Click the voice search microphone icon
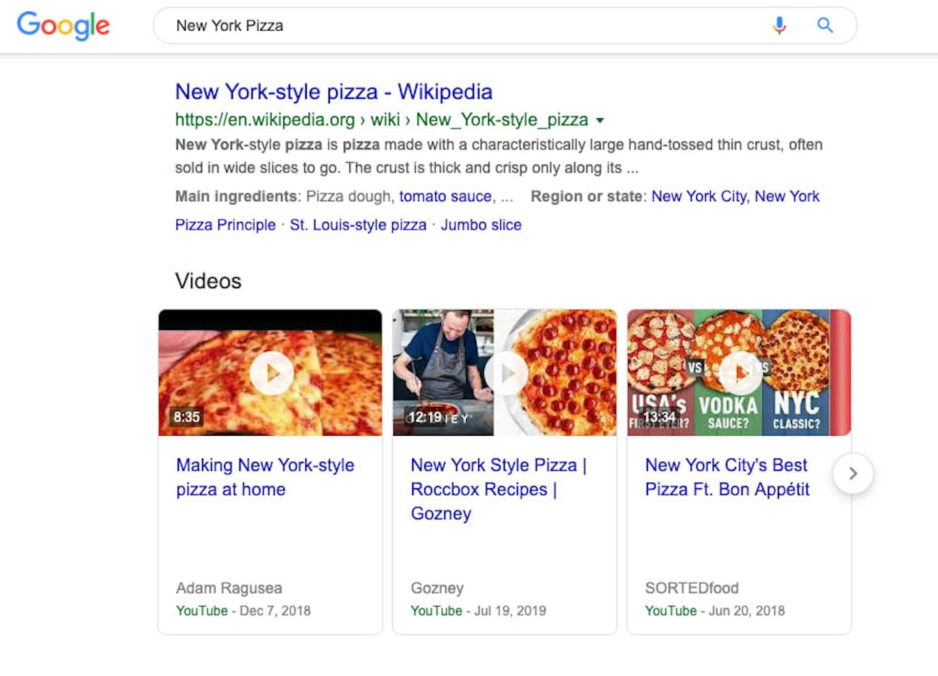 click(x=779, y=25)
